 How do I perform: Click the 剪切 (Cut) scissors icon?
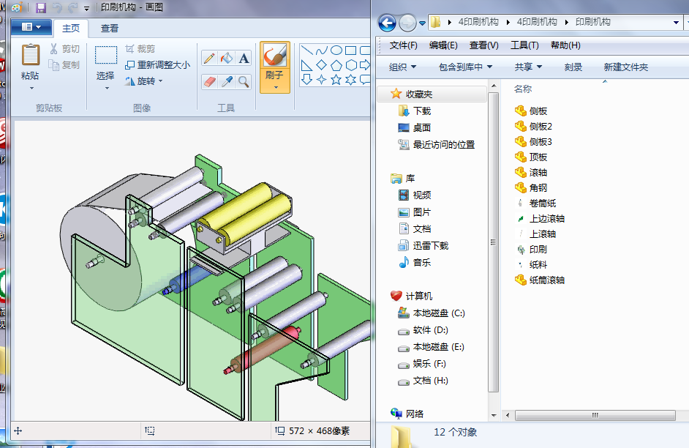53,48
